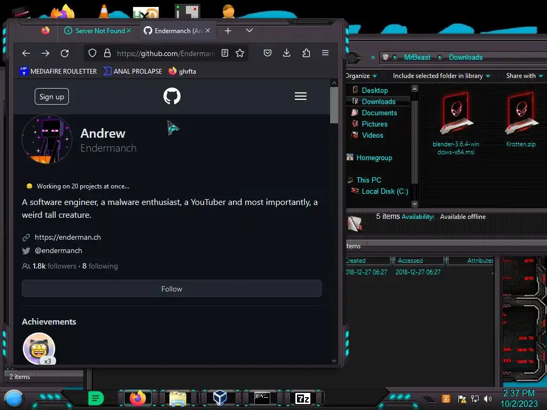Select the Endermanch GitHub tab
This screenshot has height=410, width=547.
pos(177,30)
